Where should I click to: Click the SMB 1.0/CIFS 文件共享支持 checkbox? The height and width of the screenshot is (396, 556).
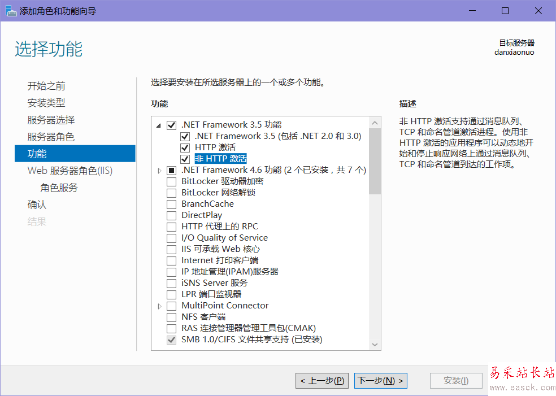coord(171,340)
